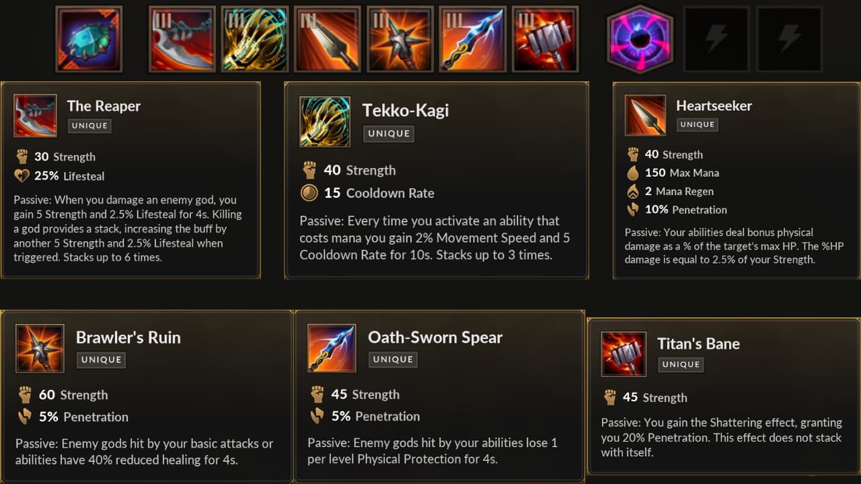Click Heartseeker card thumbnail image
The height and width of the screenshot is (484, 861).
click(645, 115)
